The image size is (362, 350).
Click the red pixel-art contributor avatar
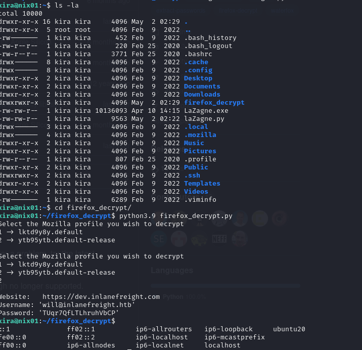click(x=179, y=239)
